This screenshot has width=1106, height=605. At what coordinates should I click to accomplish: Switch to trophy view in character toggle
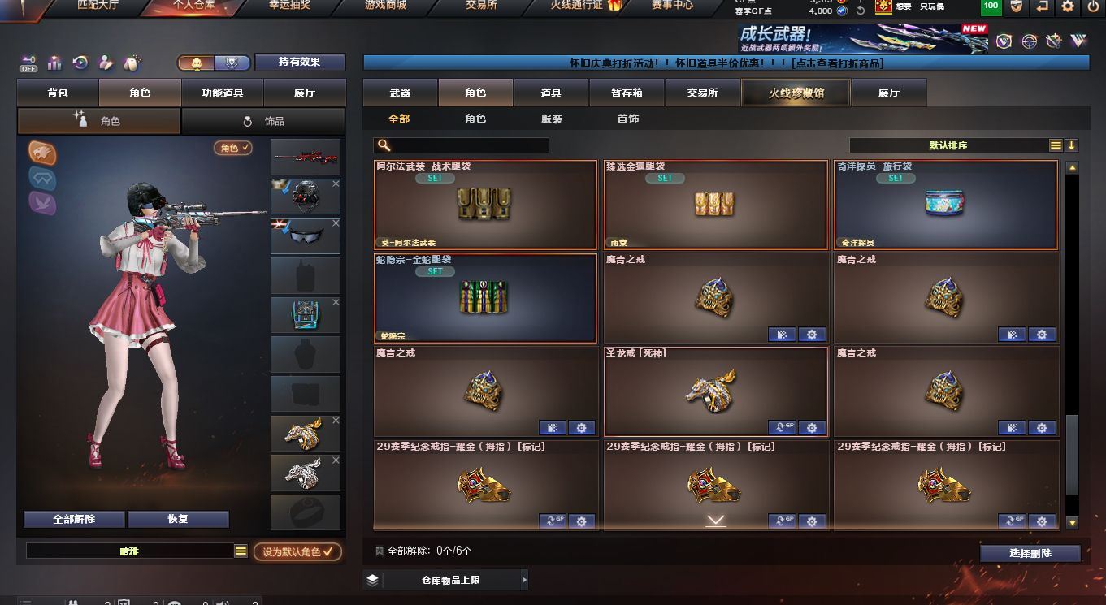(x=232, y=63)
